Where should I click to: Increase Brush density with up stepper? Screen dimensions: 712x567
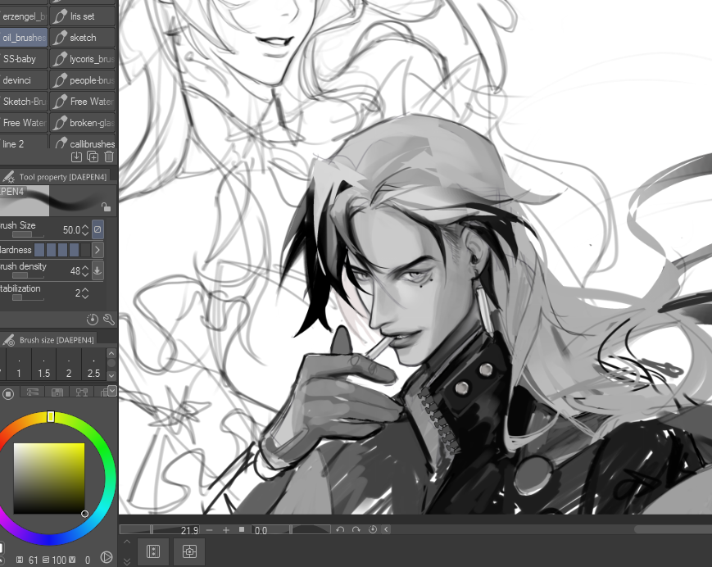click(85, 268)
